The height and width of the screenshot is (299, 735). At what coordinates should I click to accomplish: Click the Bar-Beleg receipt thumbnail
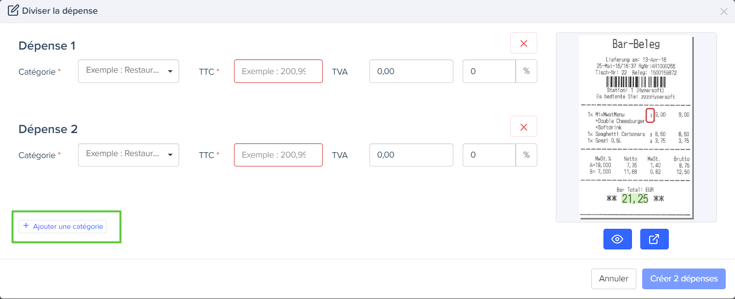(636, 127)
